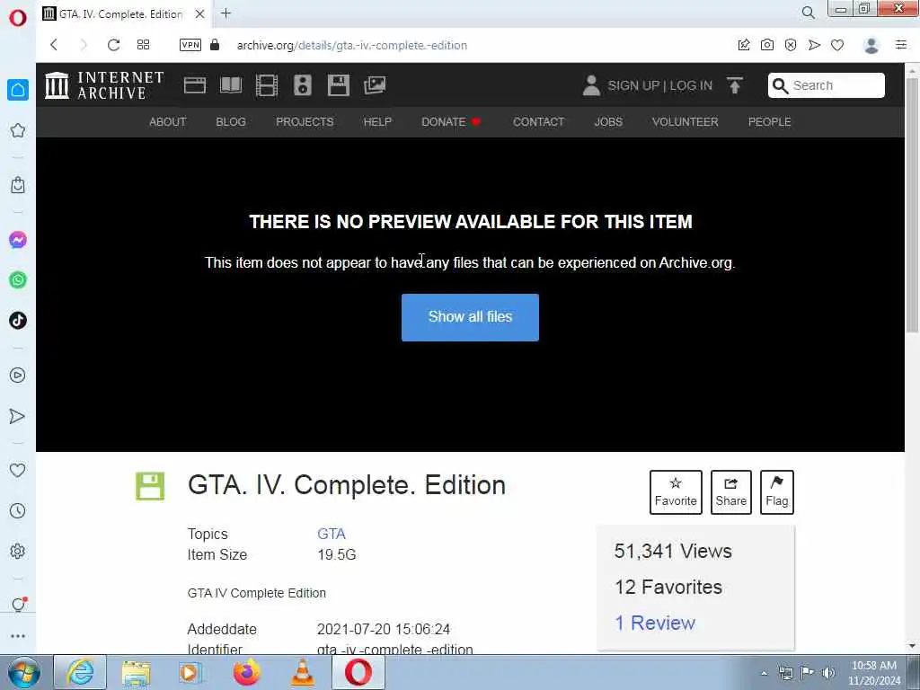Flag this item
This screenshot has width=920, height=690.
point(777,492)
